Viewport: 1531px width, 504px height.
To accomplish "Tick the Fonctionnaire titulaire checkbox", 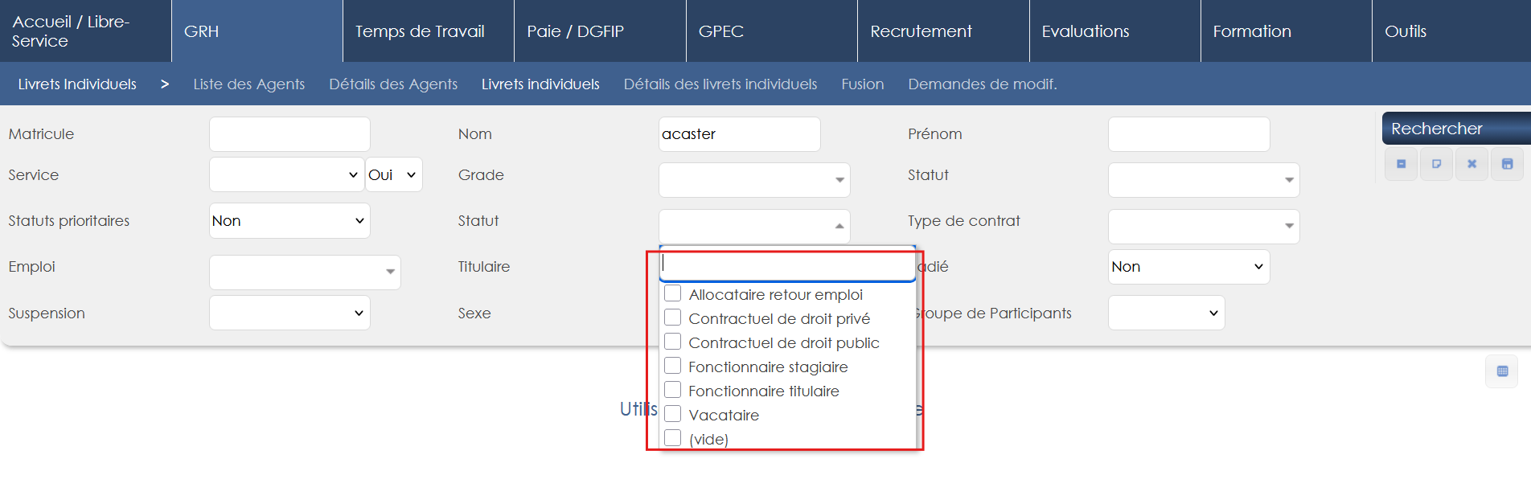I will click(x=673, y=391).
